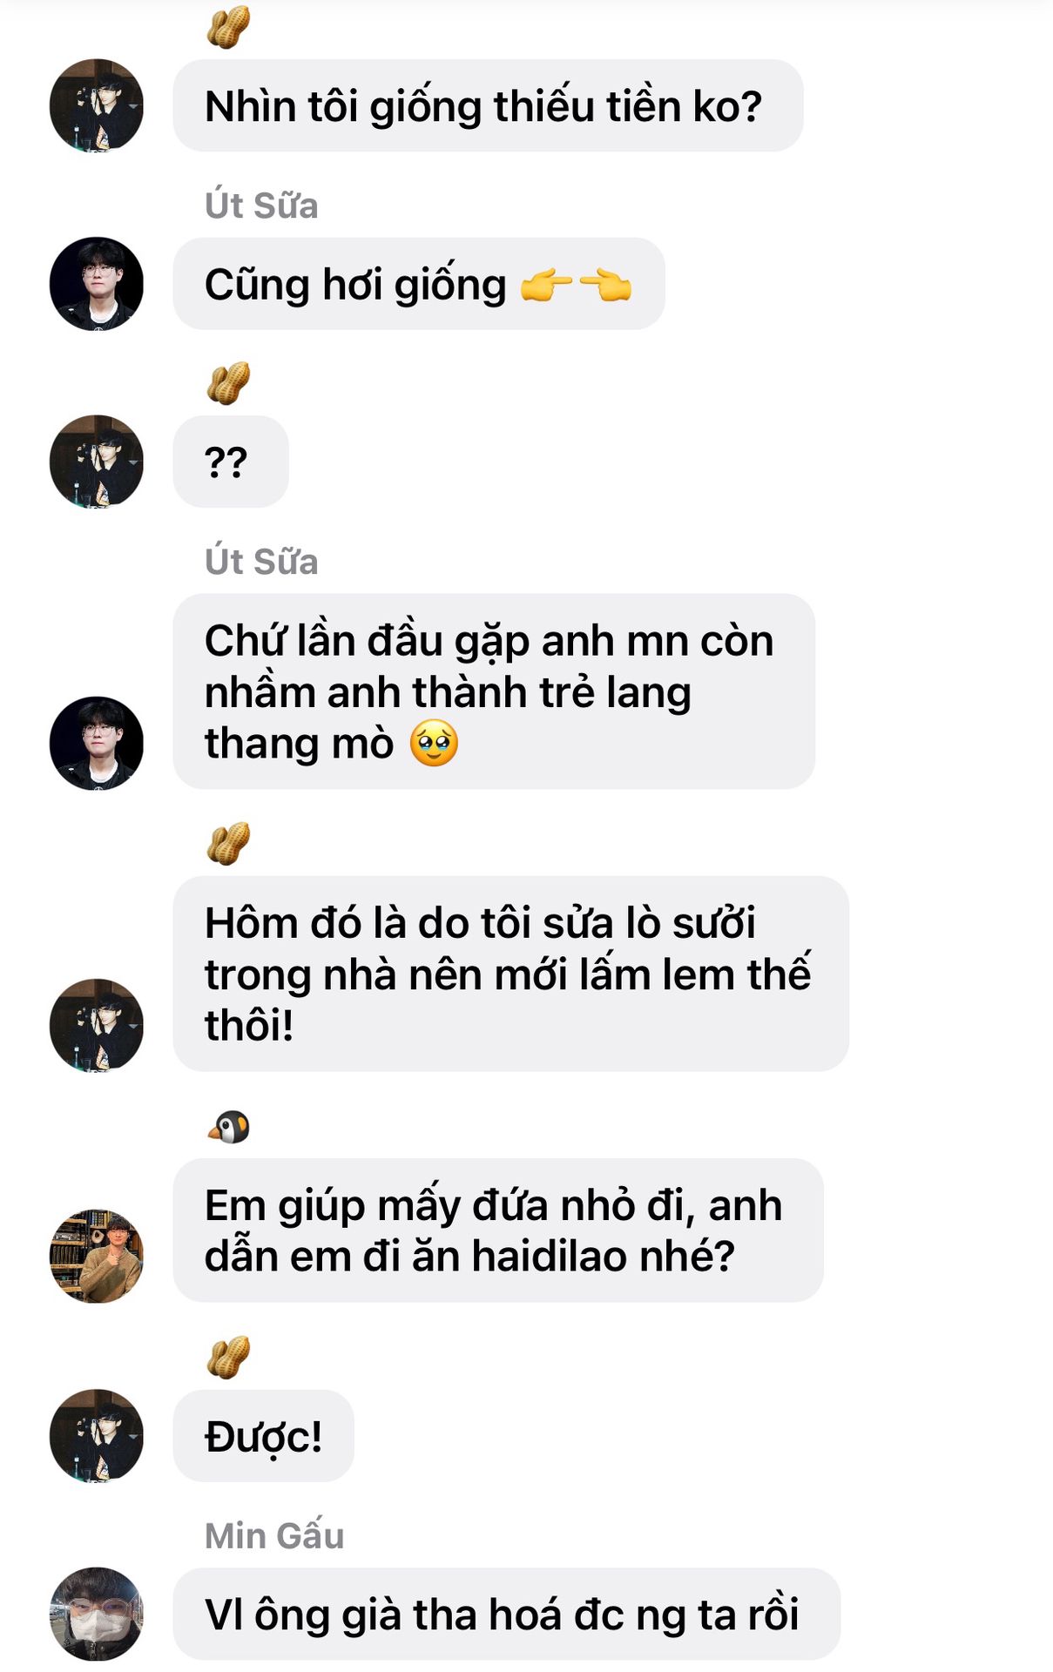The image size is (1053, 1672).
Task: Click the penguin emoji sender name
Action: pyautogui.click(x=229, y=1126)
